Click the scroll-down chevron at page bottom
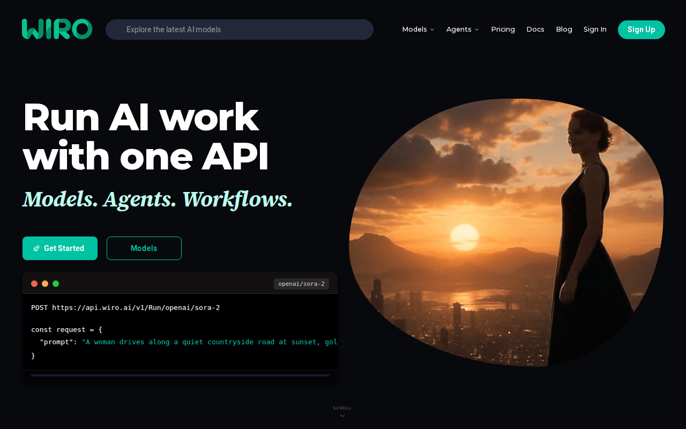This screenshot has height=429, width=686. point(342,416)
